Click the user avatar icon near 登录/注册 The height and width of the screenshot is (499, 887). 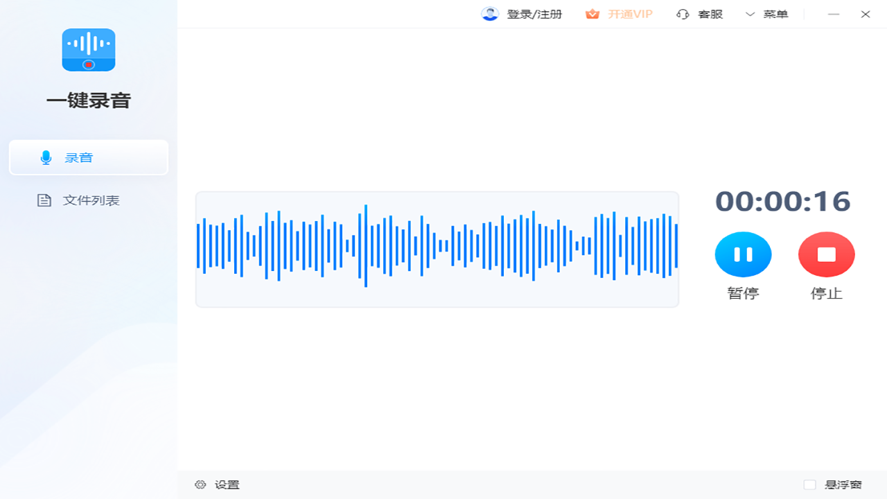tap(490, 14)
